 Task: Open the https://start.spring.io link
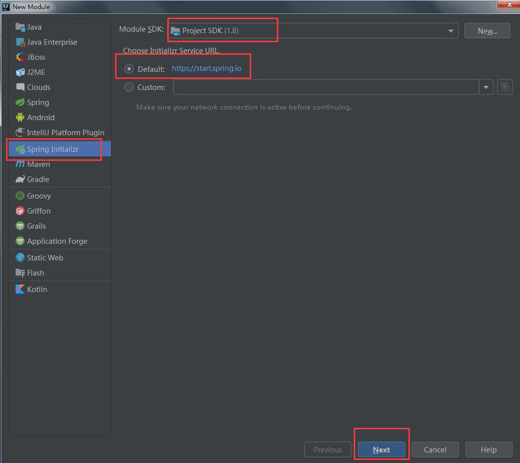coord(206,68)
